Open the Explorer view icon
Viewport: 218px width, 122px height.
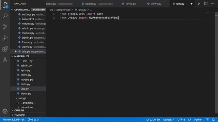coord(5,5)
